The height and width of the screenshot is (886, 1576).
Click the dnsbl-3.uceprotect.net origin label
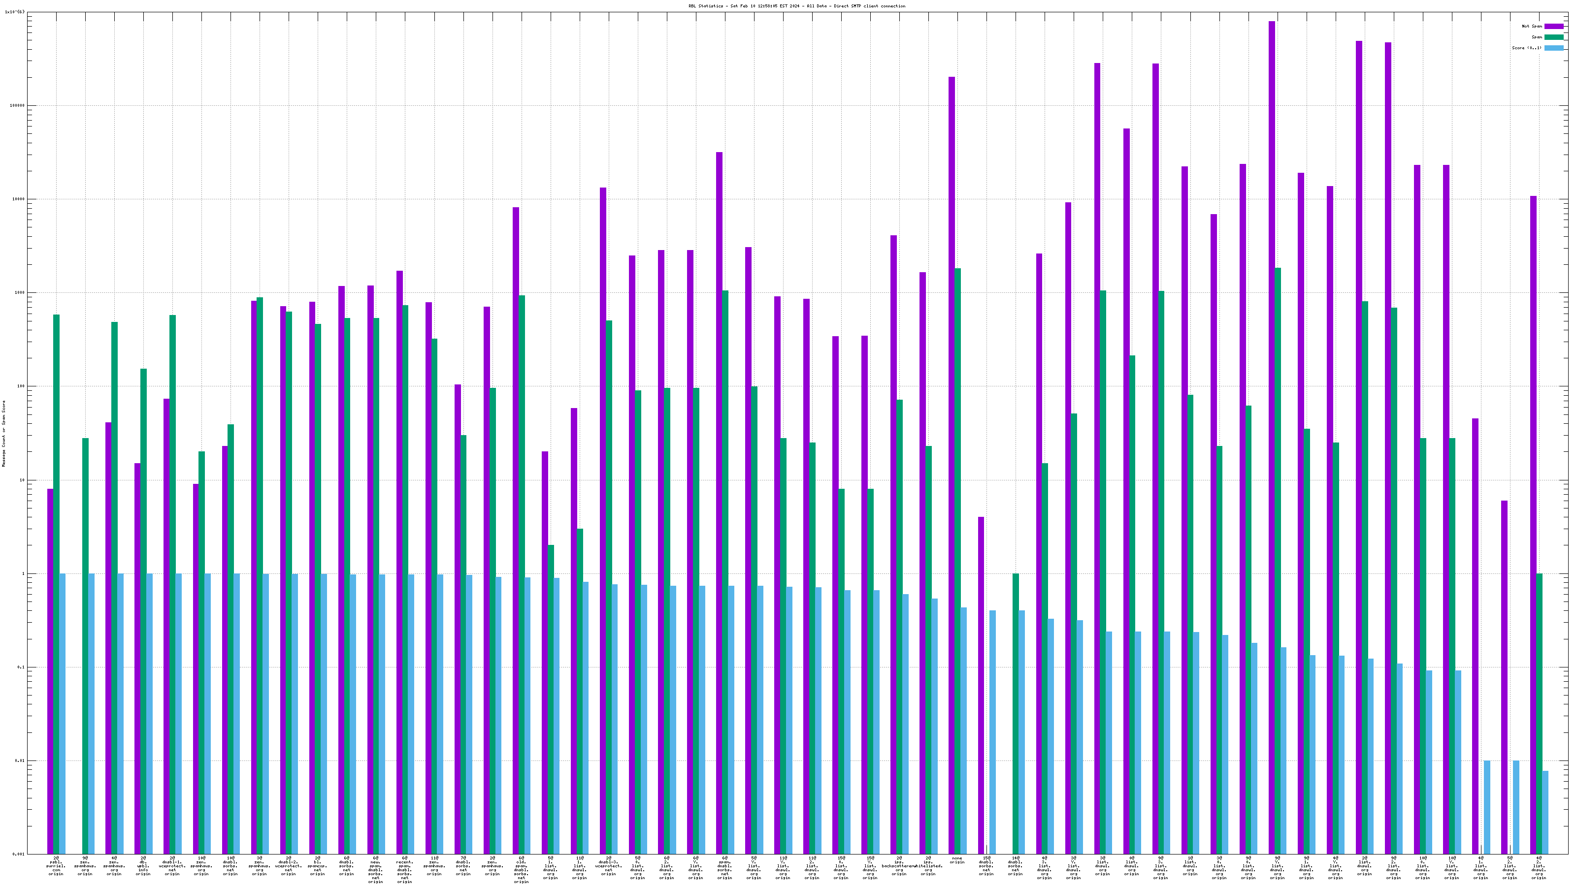(x=608, y=866)
